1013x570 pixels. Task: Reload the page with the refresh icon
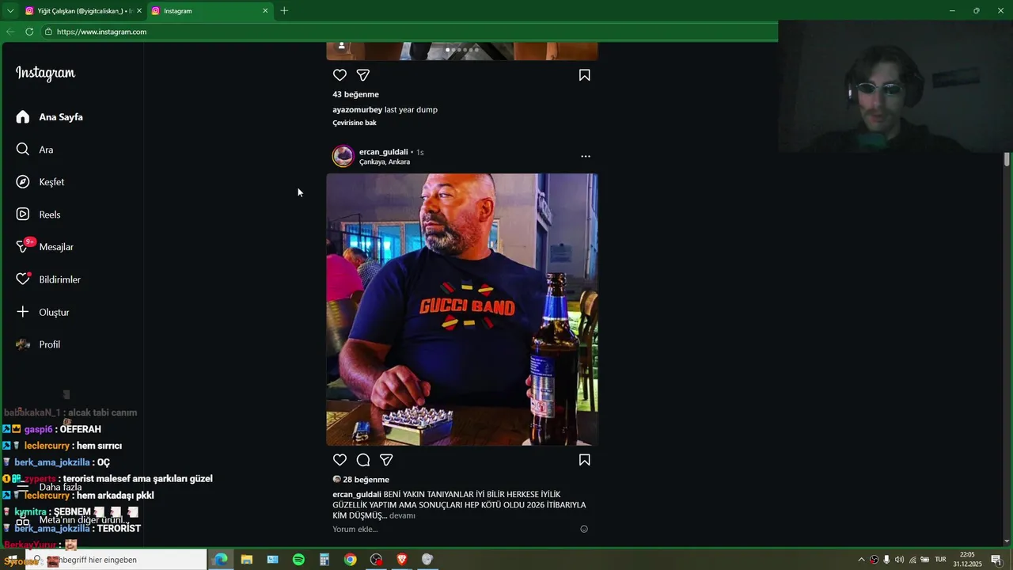coord(29,32)
